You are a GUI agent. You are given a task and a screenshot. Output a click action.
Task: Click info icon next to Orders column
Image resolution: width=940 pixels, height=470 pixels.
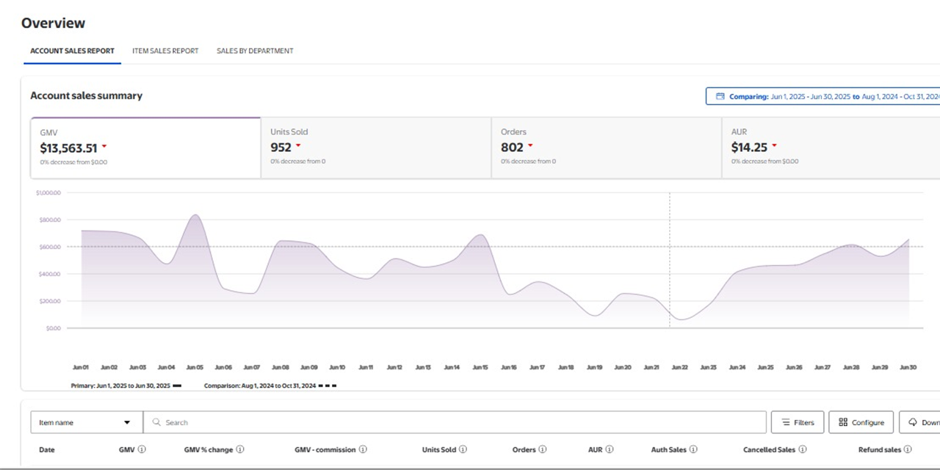(543, 449)
